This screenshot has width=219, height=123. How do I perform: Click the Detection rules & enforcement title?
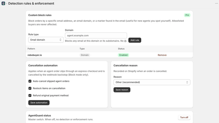click(x=31, y=3)
